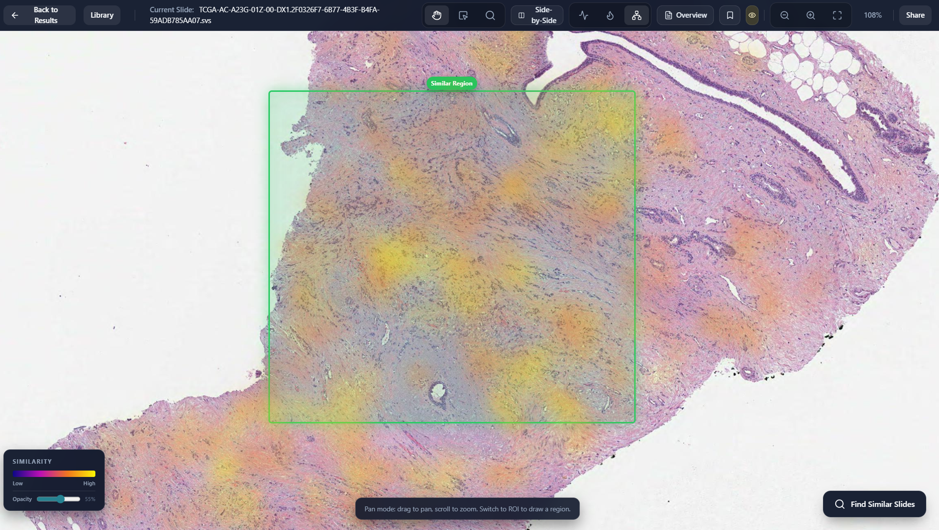Image resolution: width=939 pixels, height=530 pixels.
Task: Share the current slide
Action: [x=915, y=15]
